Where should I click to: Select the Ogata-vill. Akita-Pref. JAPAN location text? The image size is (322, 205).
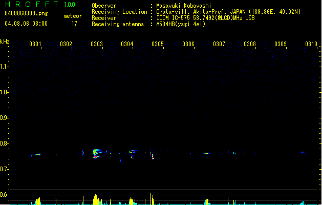pyautogui.click(x=228, y=12)
